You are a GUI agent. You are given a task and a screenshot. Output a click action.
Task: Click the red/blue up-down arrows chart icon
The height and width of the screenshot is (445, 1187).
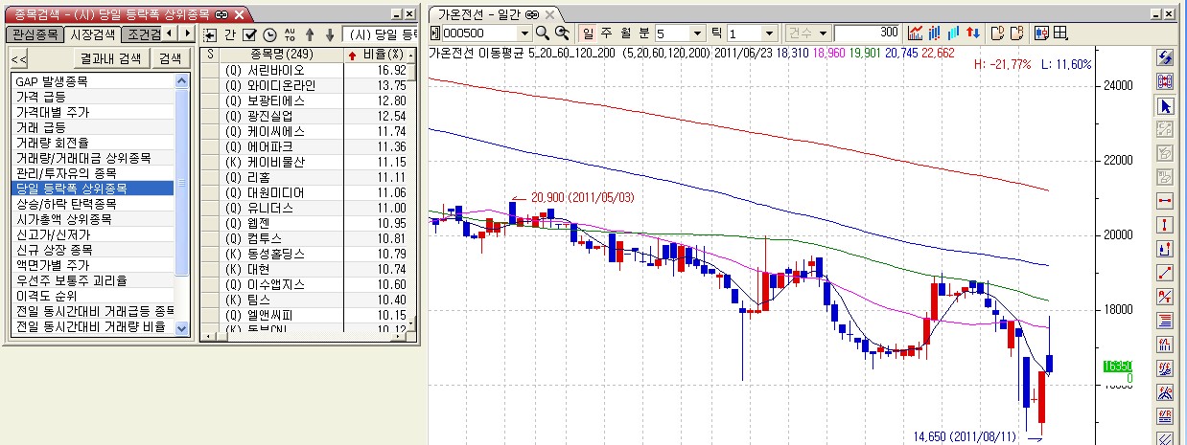point(973,33)
